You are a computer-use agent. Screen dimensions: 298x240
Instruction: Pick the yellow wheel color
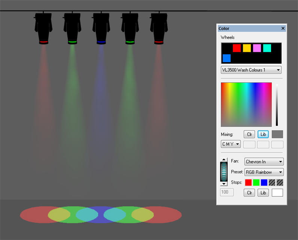pos(247,48)
